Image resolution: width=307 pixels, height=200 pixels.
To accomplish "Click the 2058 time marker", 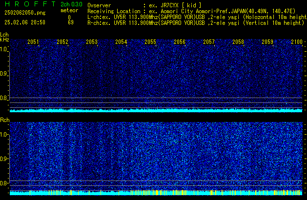I will point(238,42).
